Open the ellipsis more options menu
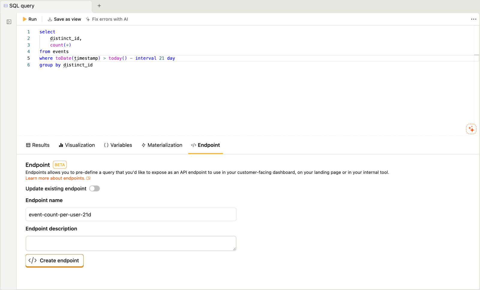480x290 pixels. point(473,19)
